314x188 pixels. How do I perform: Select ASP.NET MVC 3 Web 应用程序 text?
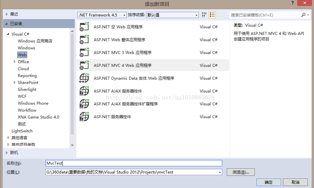pyautogui.click(x=122, y=52)
